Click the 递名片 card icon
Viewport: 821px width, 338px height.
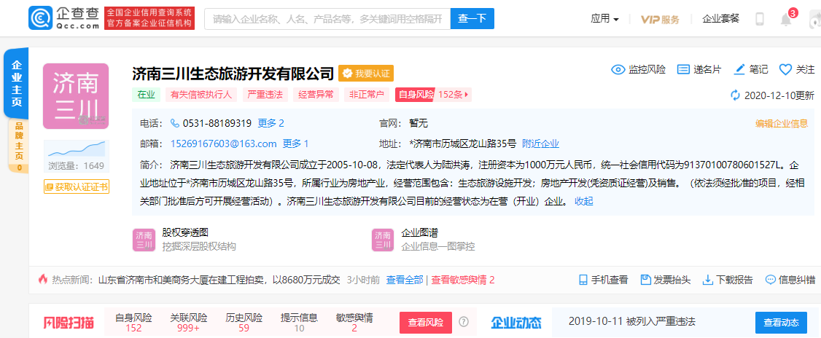tap(683, 70)
